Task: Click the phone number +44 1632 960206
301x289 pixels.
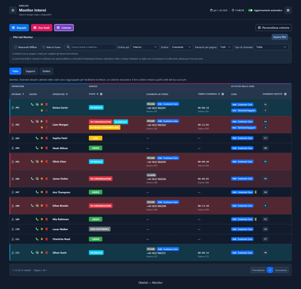Action: pyautogui.click(x=156, y=179)
